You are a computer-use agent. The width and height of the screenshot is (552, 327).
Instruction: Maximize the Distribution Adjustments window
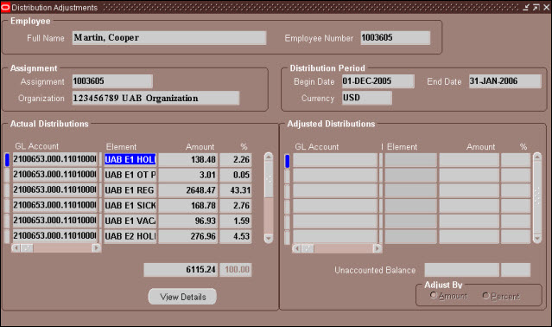(536, 7)
